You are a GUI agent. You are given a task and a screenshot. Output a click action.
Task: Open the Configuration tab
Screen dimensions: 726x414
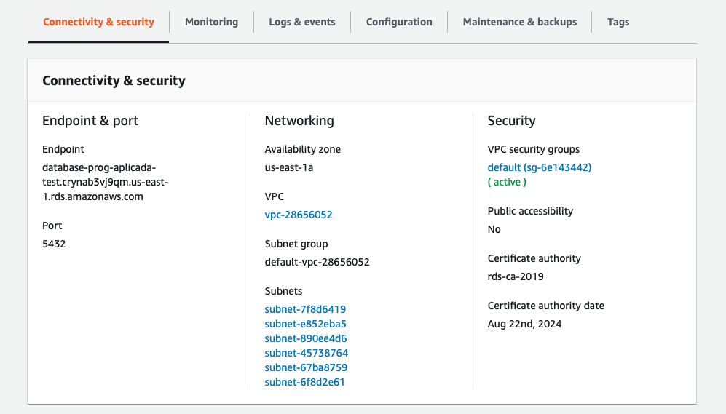tap(399, 22)
